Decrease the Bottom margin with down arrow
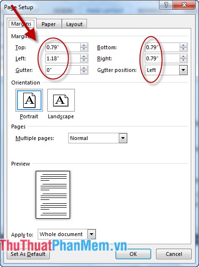 184,49
